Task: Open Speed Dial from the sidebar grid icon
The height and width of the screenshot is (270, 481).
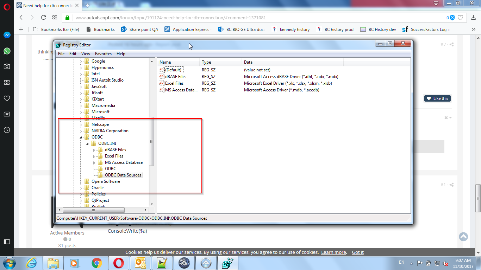Action: coord(7,82)
